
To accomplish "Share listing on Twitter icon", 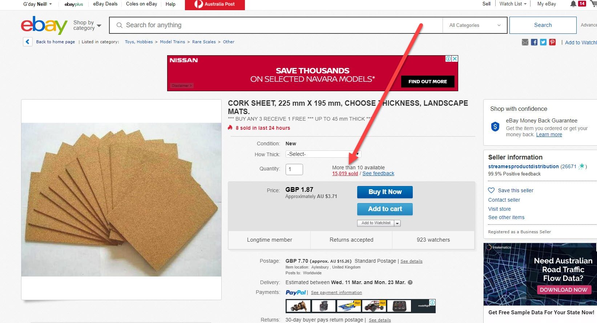I will [543, 42].
